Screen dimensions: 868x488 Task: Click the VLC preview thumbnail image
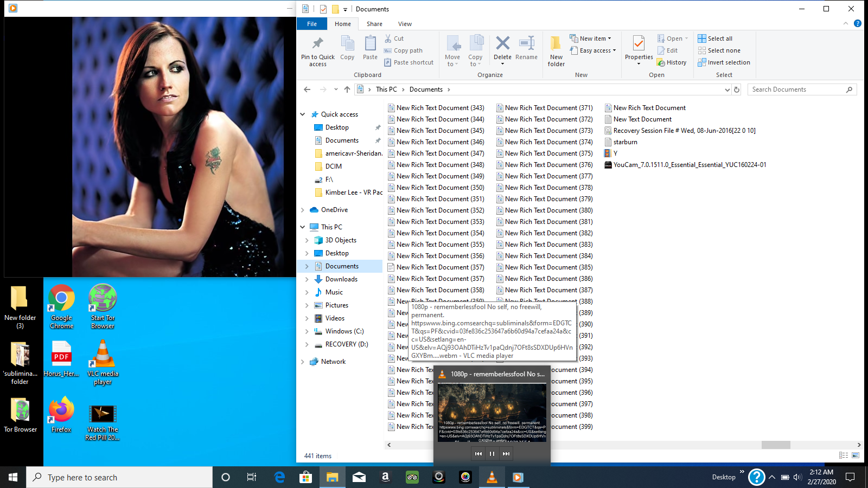coord(492,413)
